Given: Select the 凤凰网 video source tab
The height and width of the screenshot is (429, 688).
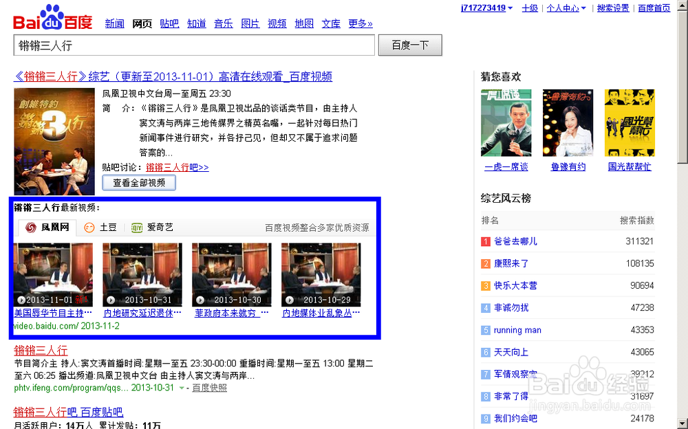Looking at the screenshot, I should (47, 228).
